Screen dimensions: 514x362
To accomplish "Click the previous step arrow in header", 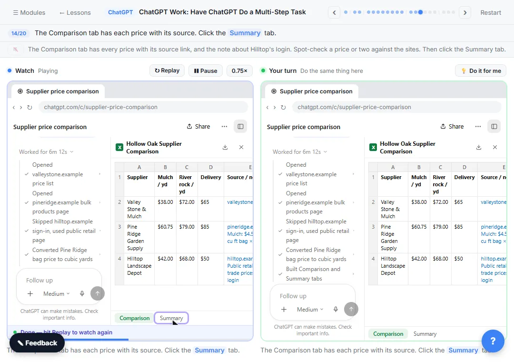I will pyautogui.click(x=334, y=12).
